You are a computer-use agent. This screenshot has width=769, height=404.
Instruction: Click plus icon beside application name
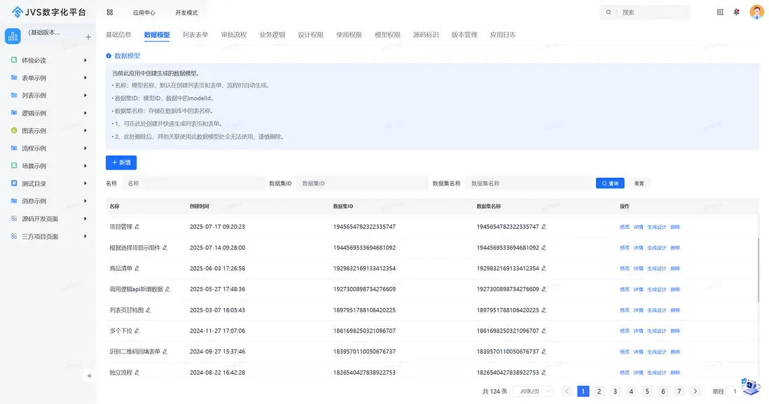click(88, 37)
